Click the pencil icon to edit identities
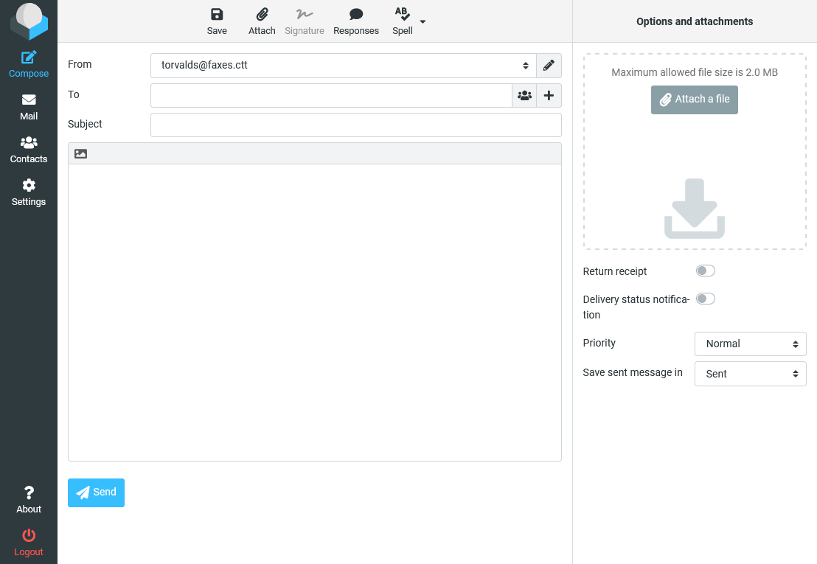817x564 pixels. coord(549,66)
